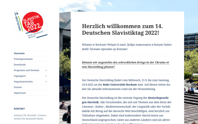Click the Slavistiktag 2022 logo
This screenshot has width=198, height=124.
pyautogui.click(x=31, y=25)
